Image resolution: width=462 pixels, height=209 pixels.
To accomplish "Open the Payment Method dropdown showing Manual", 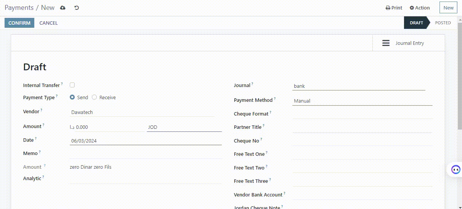I will pyautogui.click(x=363, y=101).
